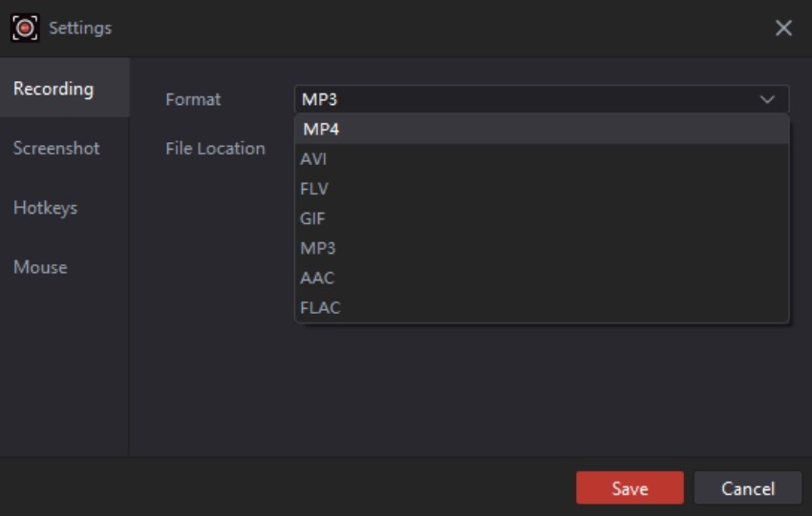Viewport: 812px width, 516px height.
Task: Collapse the Format list using the chevron arrow
Action: pos(767,99)
